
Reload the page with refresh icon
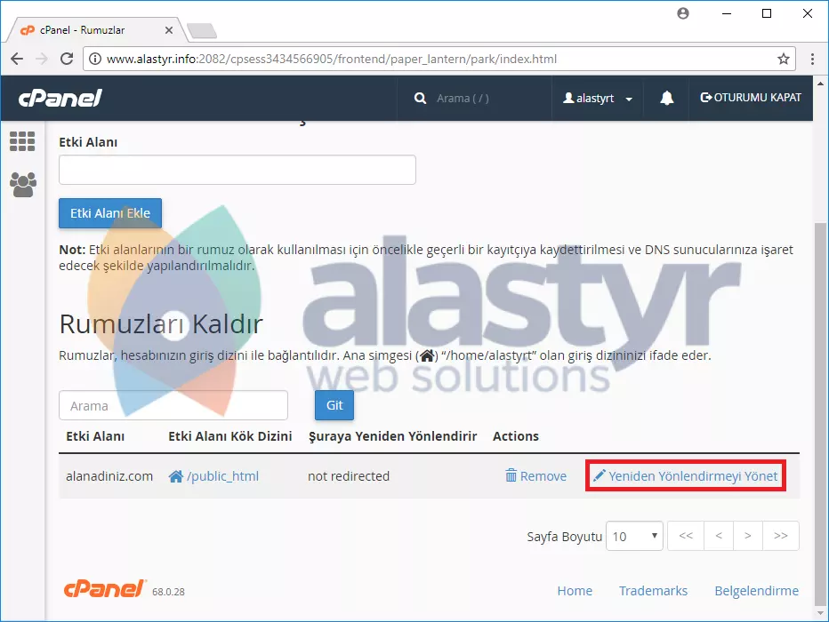[67, 59]
